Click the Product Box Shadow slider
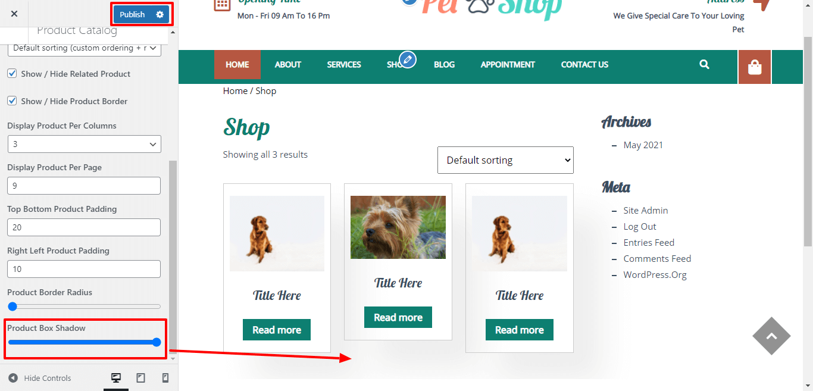Screen dimensions: 813x391 coord(84,342)
